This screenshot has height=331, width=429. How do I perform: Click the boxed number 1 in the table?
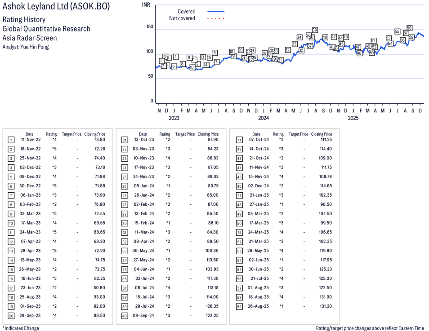click(x=11, y=140)
